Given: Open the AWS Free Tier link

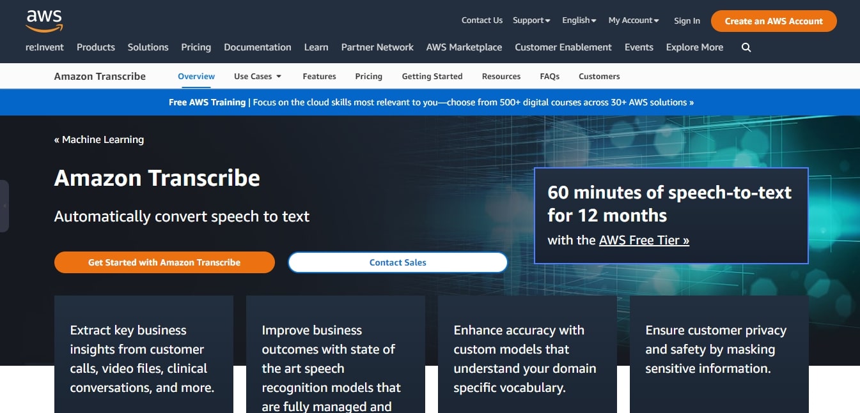Looking at the screenshot, I should click(644, 240).
